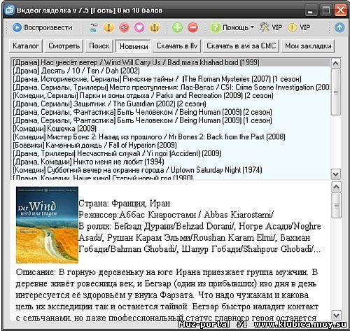Select 'Uptown Saturday Night (1974)' row
350x331 pixels.
pos(171,170)
